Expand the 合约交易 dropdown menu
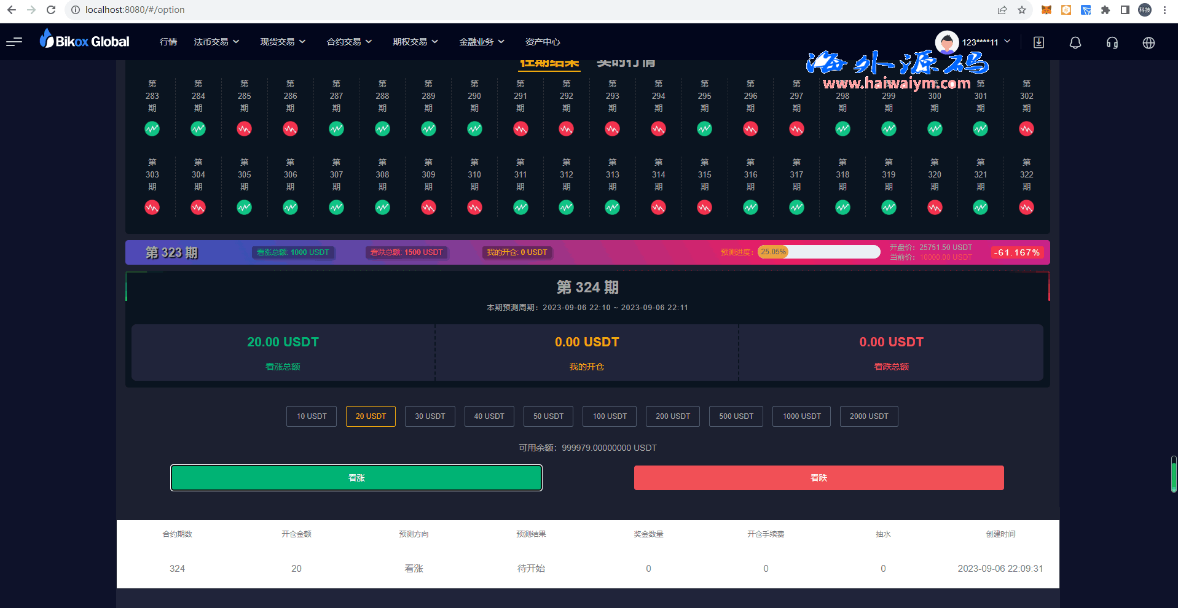The width and height of the screenshot is (1178, 608). coord(349,42)
